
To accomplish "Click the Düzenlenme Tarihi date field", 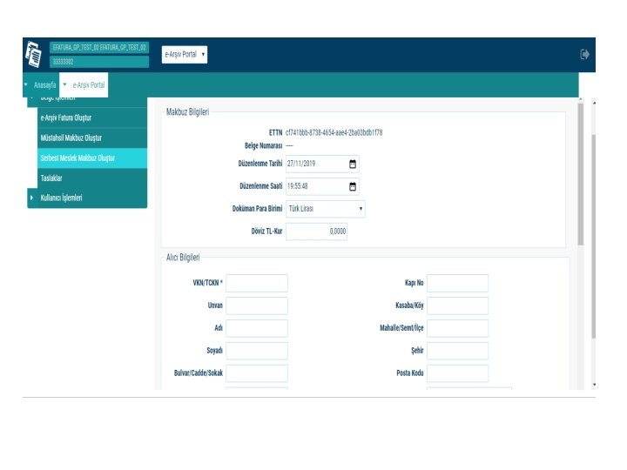I will coord(322,164).
